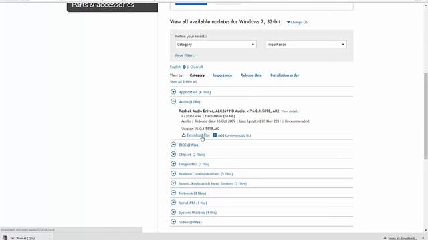Collapse the Audio (1 file) category
428x240 pixels.
173,101
